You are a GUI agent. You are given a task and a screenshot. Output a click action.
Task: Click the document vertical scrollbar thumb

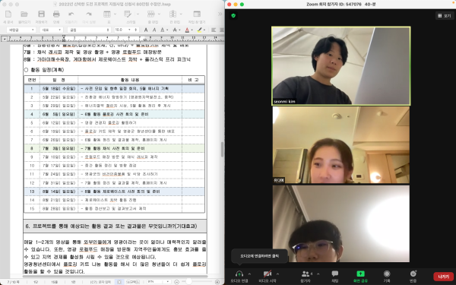[222, 150]
